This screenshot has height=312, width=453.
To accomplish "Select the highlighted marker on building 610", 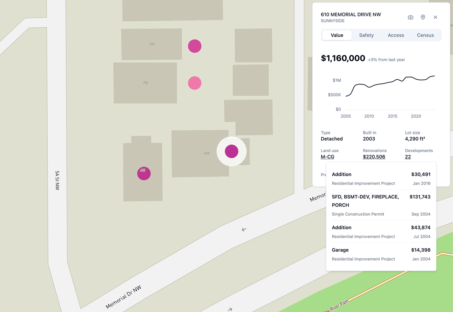I will coord(232,151).
